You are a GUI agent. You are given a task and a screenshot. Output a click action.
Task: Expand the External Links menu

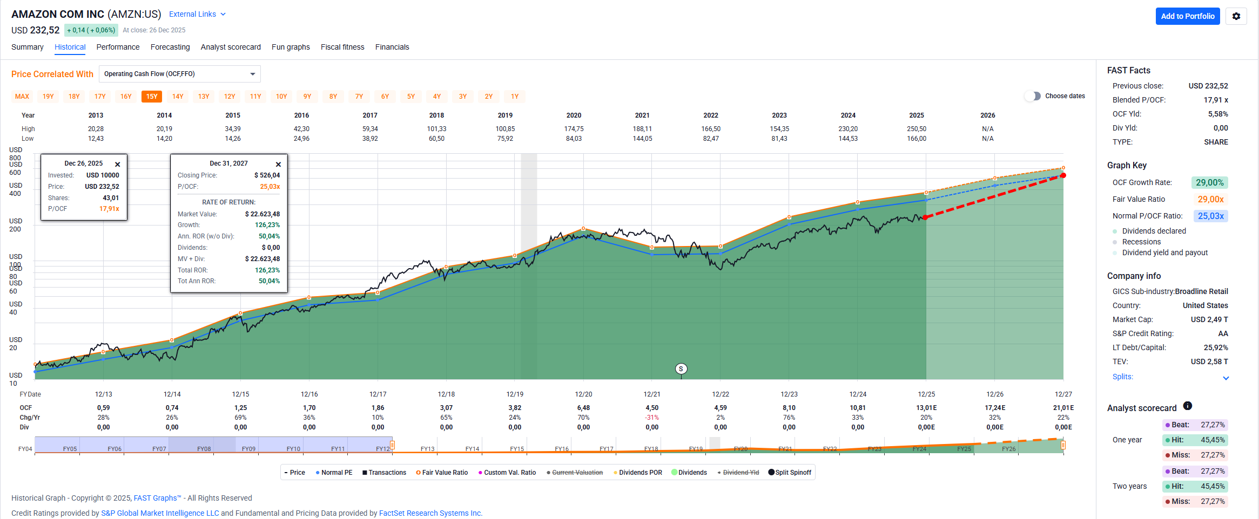point(197,15)
